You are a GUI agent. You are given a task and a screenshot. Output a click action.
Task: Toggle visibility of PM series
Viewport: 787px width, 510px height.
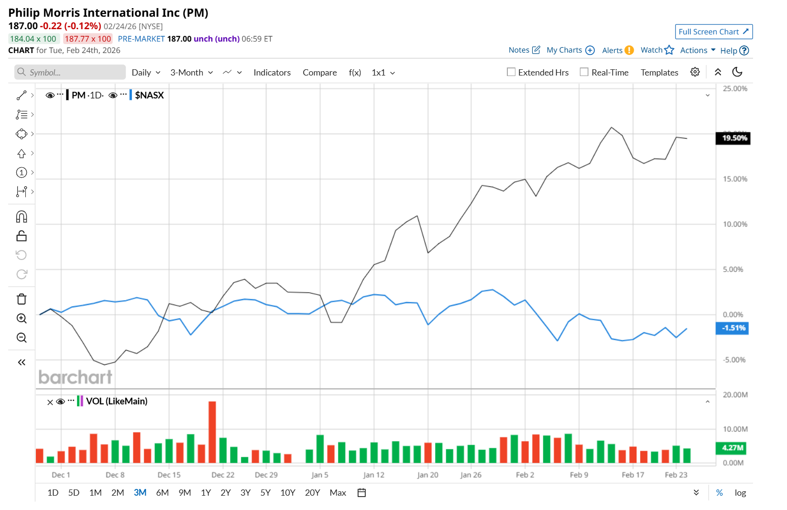pos(50,96)
